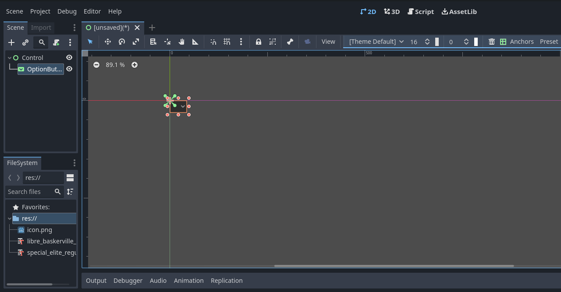The image size is (561, 292).
Task: Select the Control node
Action: click(32, 58)
